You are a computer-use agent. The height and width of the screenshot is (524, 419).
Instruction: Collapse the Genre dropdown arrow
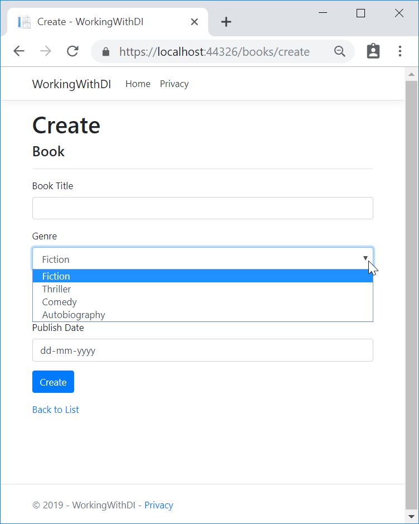click(366, 258)
